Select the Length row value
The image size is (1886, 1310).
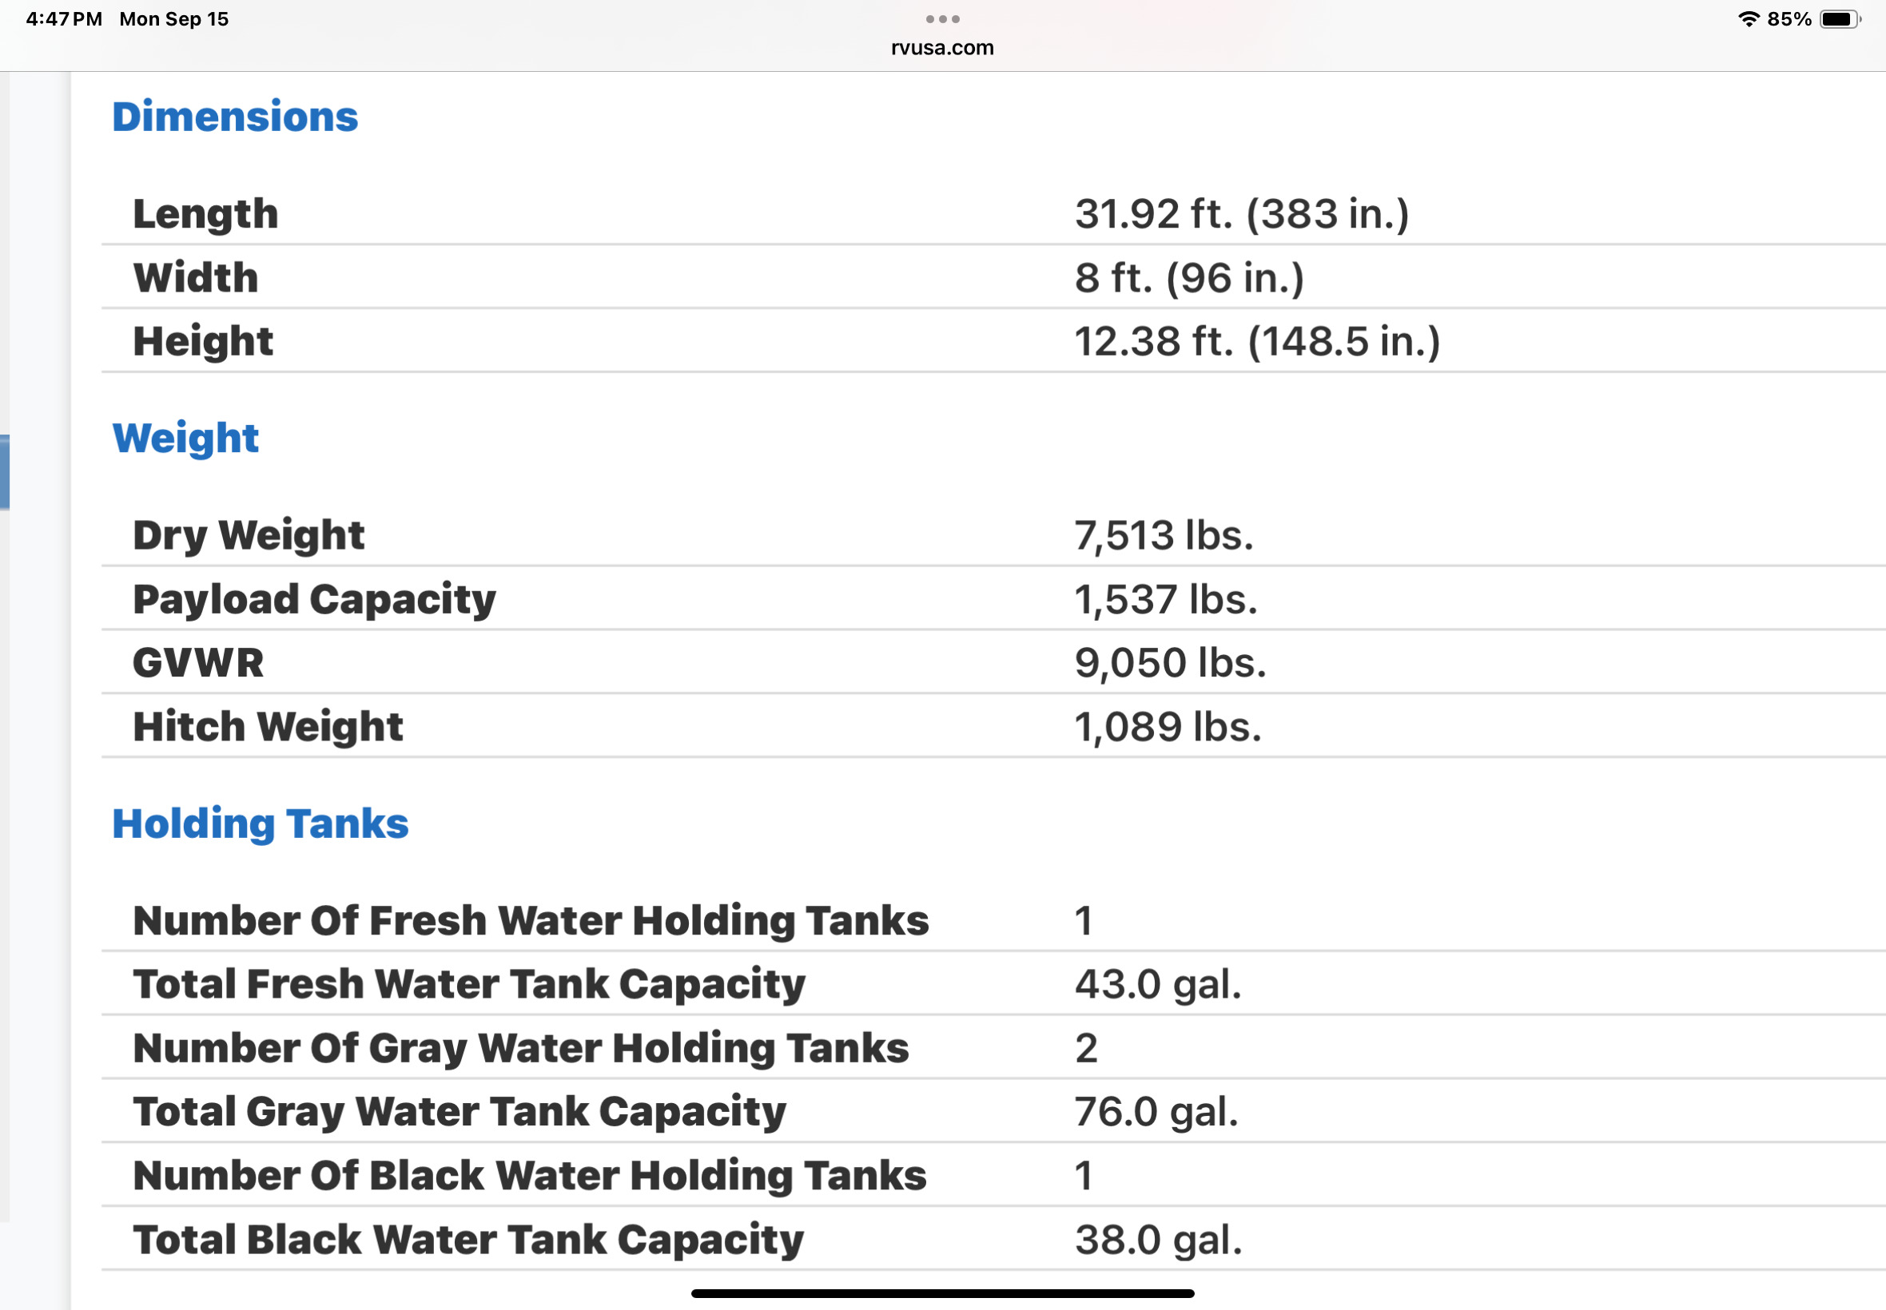1241,214
